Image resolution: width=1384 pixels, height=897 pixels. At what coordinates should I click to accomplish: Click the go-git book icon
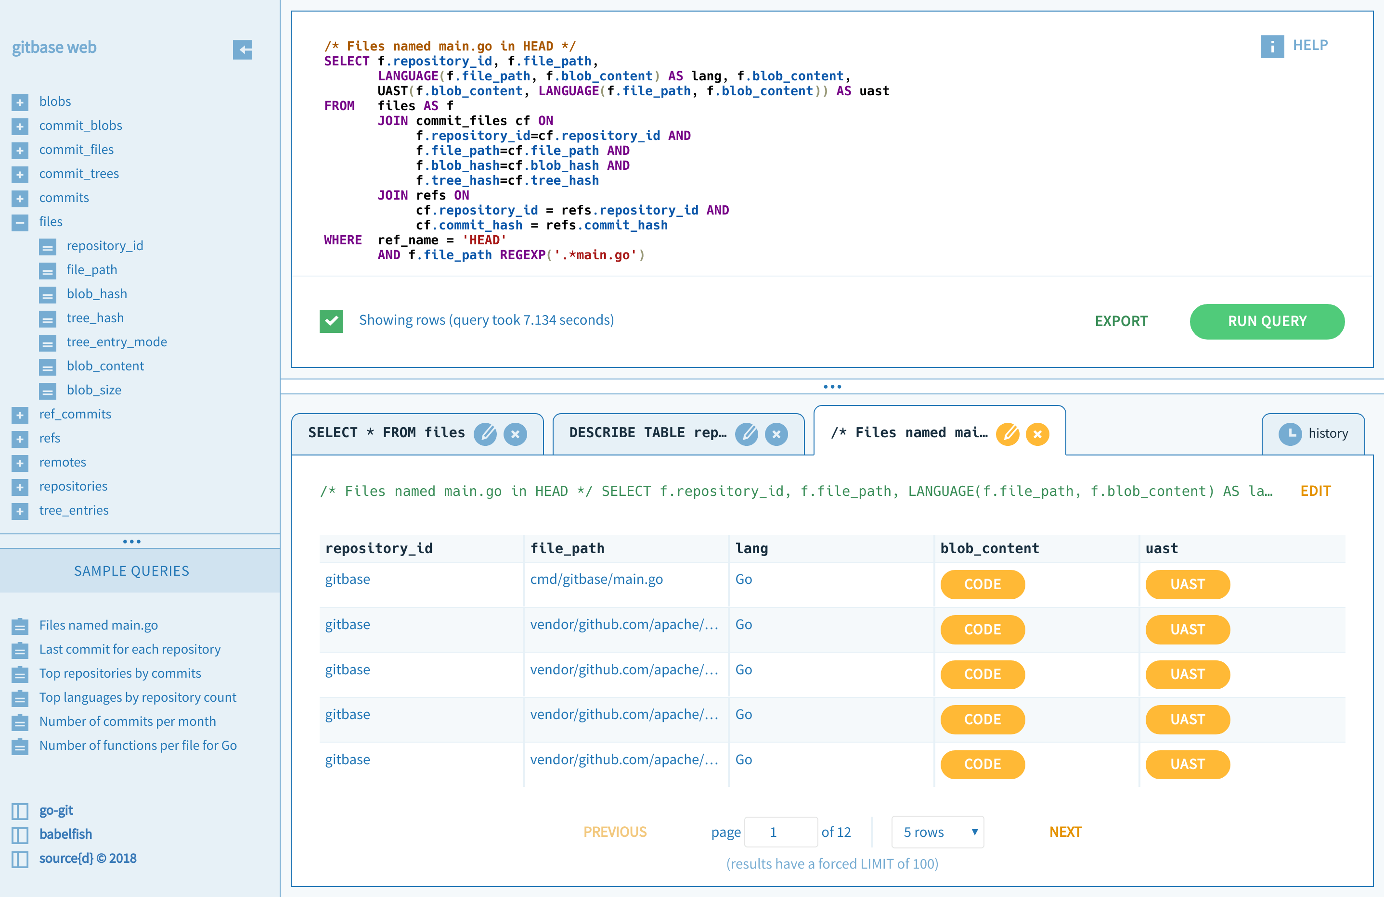coord(20,810)
